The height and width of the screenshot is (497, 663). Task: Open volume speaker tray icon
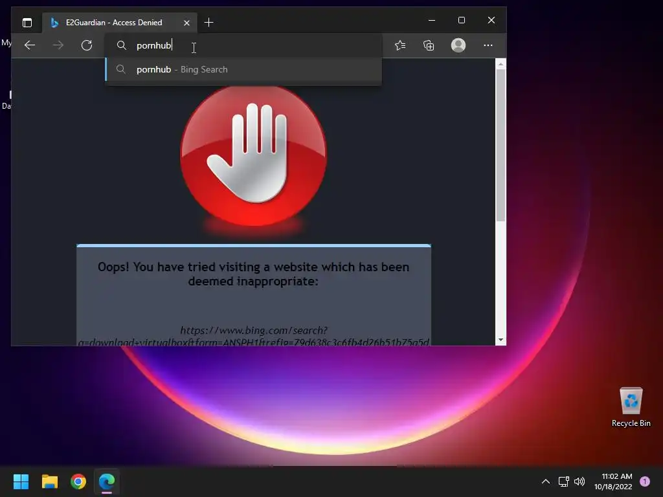click(x=579, y=481)
